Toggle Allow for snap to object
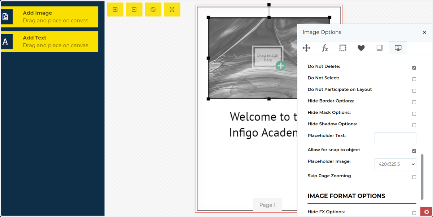The width and height of the screenshot is (433, 217). coord(414,151)
